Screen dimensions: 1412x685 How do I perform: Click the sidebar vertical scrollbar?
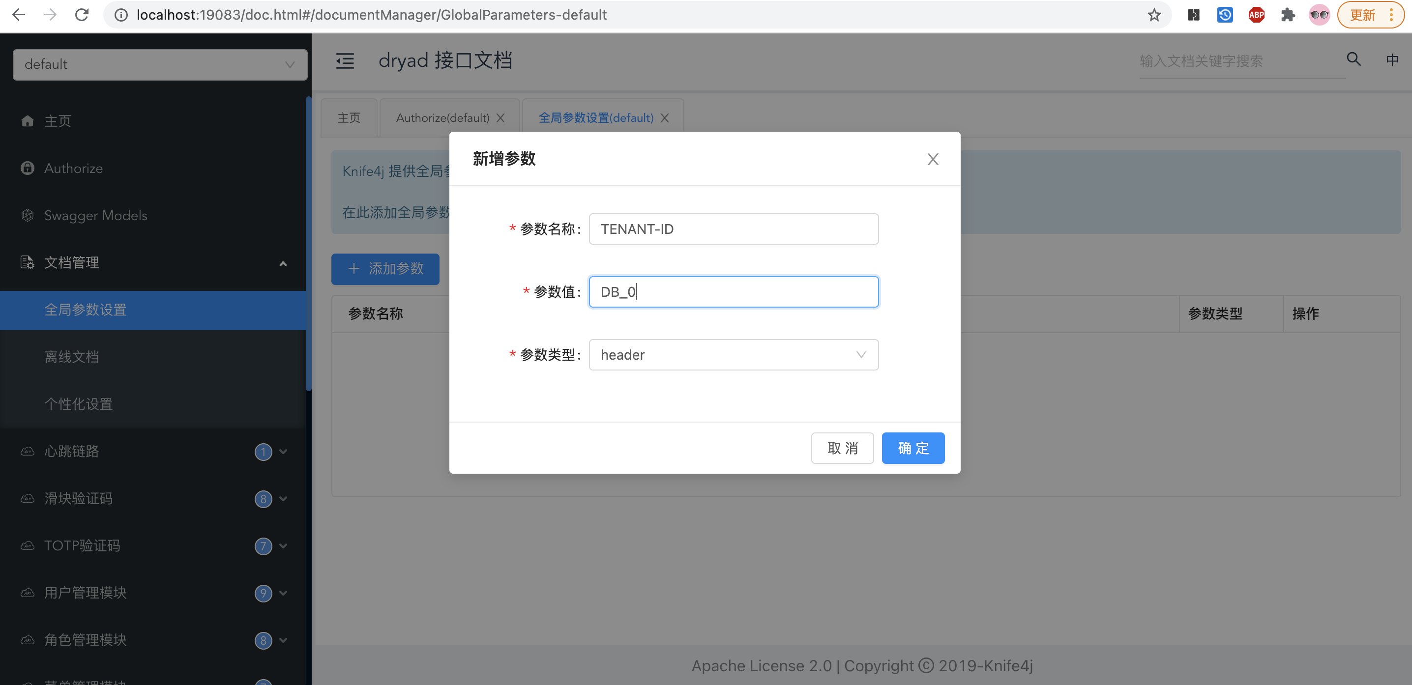309,244
